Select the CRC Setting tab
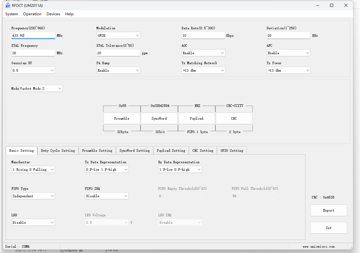The width and height of the screenshot is (360, 253). [203, 151]
